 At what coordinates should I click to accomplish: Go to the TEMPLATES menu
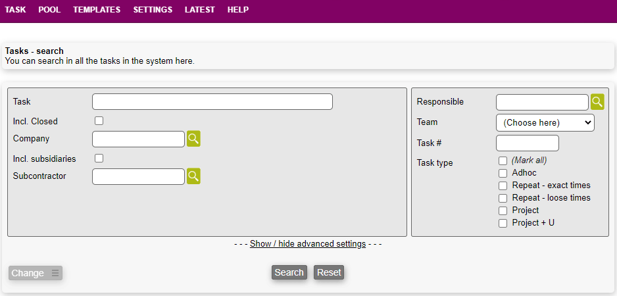point(97,10)
